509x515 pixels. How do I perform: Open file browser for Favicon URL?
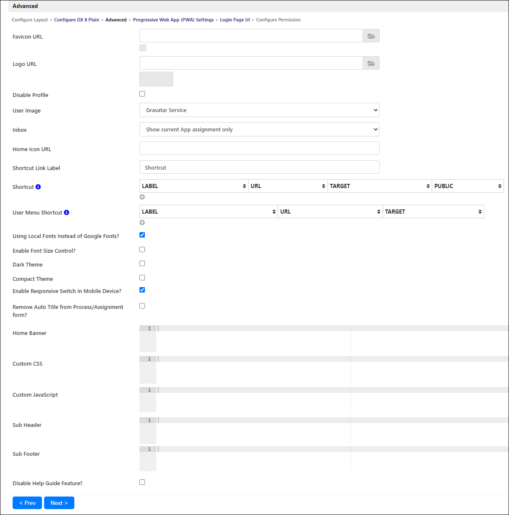point(371,36)
